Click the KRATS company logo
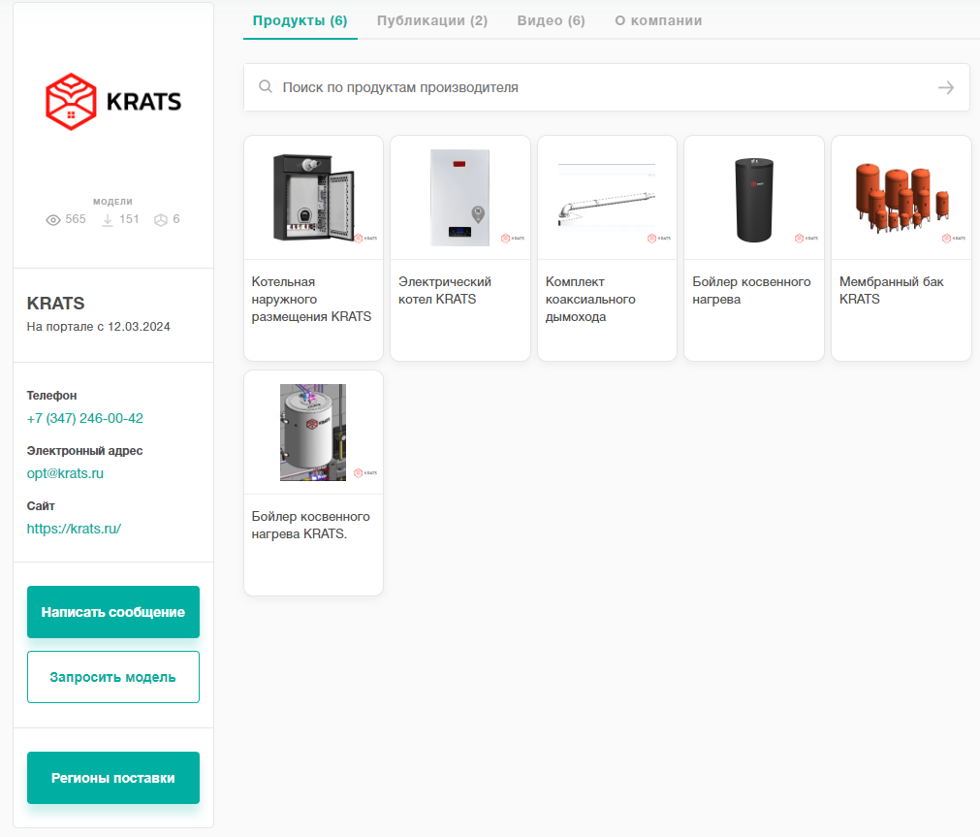 point(113,101)
